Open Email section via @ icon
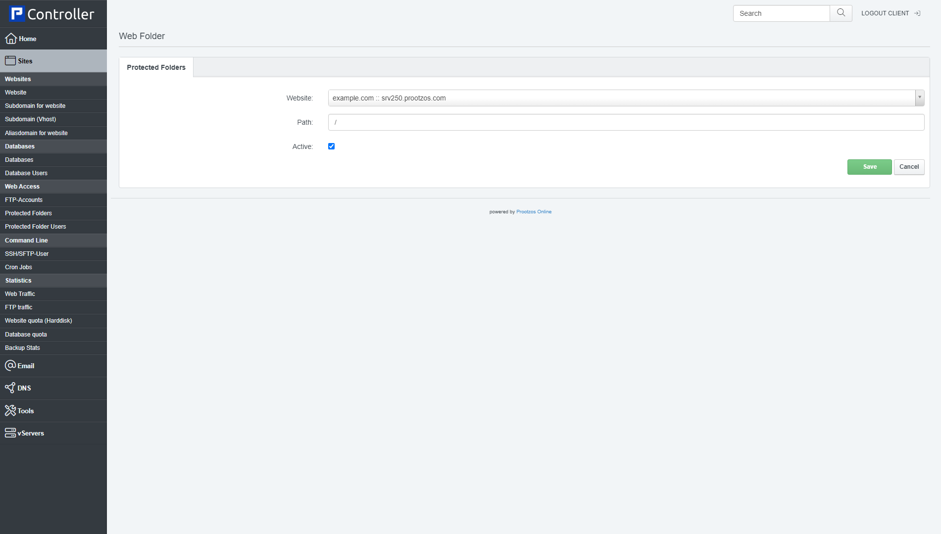The height and width of the screenshot is (534, 941). point(10,366)
